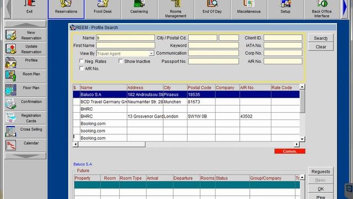Select the Baluco S.A profile row
The height and width of the screenshot is (199, 353).
pyautogui.click(x=186, y=95)
